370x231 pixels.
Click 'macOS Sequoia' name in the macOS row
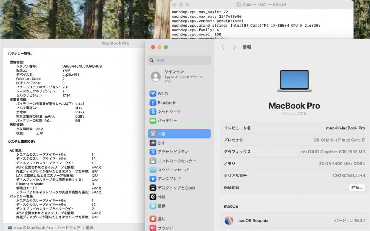coord(252,221)
